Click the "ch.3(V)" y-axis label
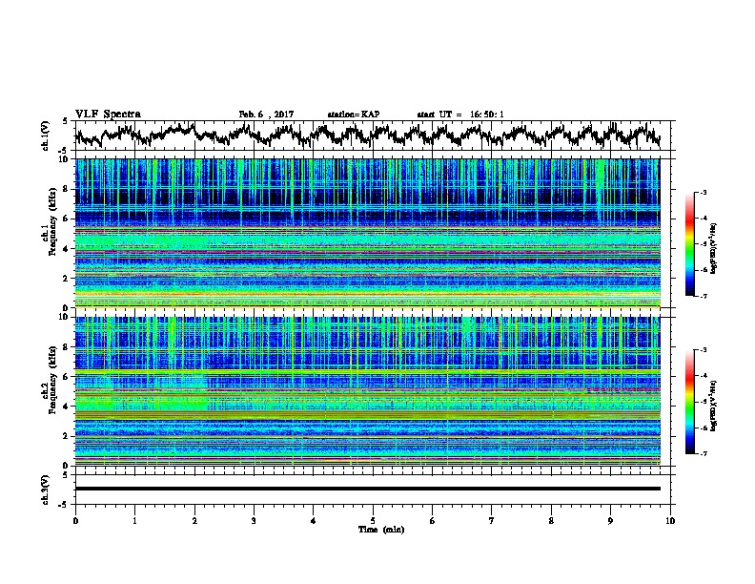This screenshot has height=584, width=755. tap(46, 490)
